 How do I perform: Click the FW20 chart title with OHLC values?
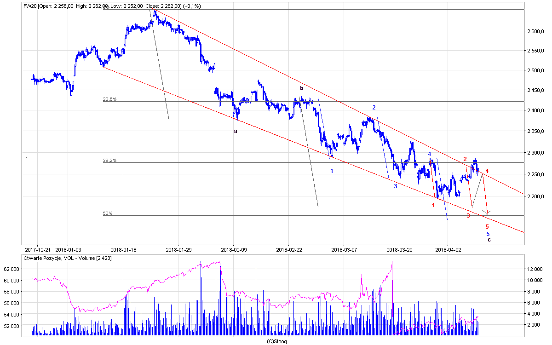coord(112,6)
